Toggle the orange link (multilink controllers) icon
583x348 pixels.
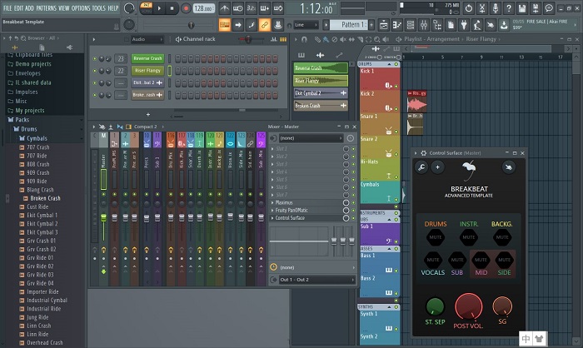[x=264, y=25]
